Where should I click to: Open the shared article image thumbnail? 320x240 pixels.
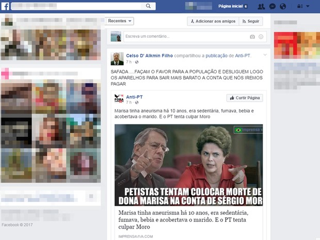(188, 165)
